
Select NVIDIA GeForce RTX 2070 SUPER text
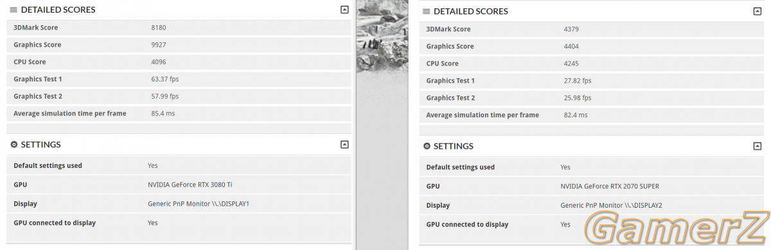pyautogui.click(x=610, y=187)
